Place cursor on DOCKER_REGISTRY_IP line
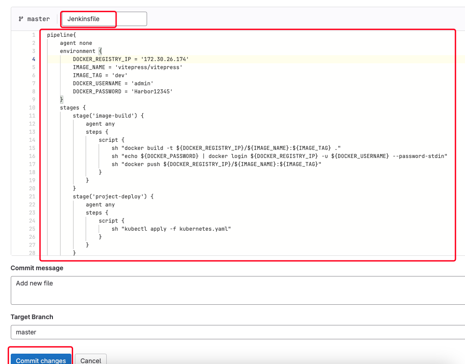 pos(130,59)
